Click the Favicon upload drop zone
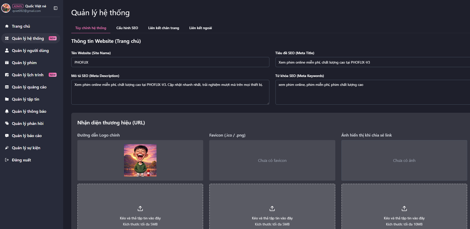This screenshot has height=229, width=470. (272, 206)
